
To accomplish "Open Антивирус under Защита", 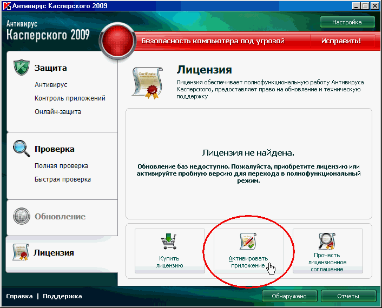I will [x=51, y=85].
